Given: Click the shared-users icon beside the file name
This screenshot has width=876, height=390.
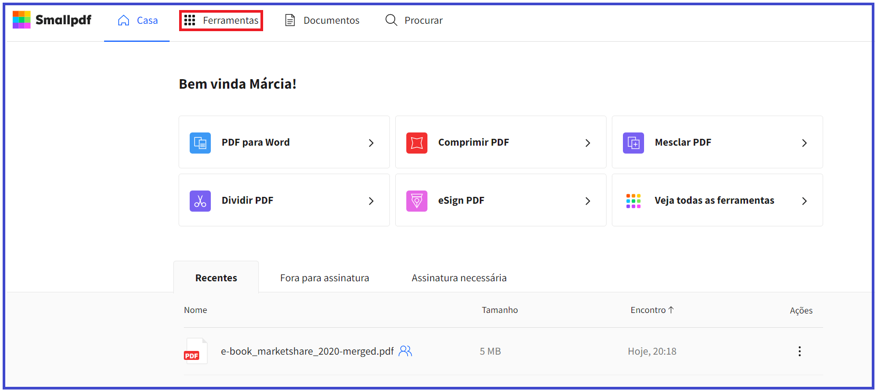Looking at the screenshot, I should coord(405,351).
